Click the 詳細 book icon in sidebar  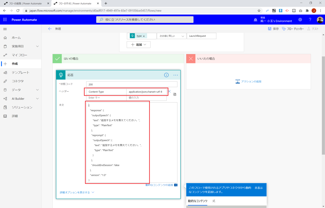point(5,116)
